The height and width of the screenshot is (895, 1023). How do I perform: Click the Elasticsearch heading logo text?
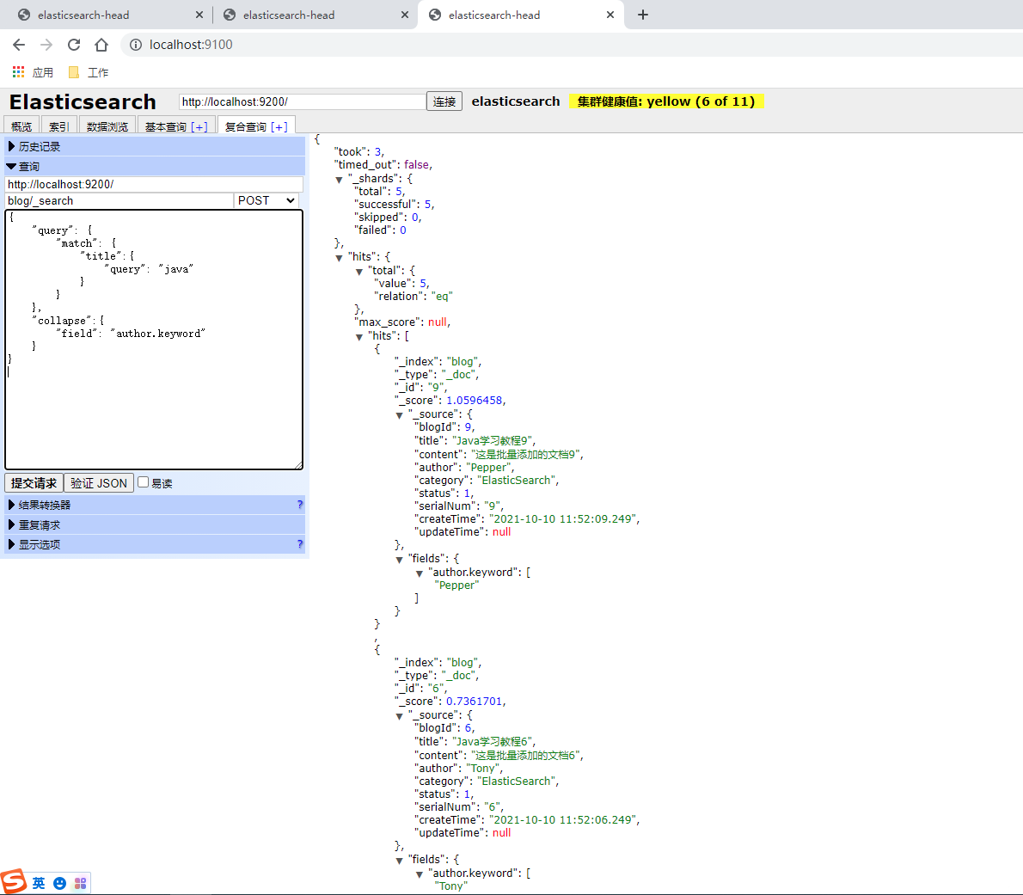tap(83, 101)
